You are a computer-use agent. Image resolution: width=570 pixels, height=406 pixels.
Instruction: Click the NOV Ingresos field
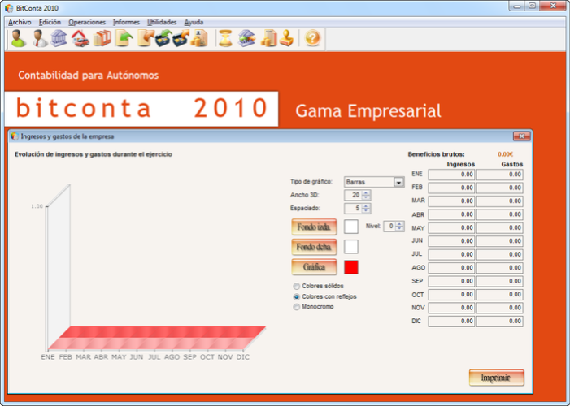pyautogui.click(x=451, y=308)
